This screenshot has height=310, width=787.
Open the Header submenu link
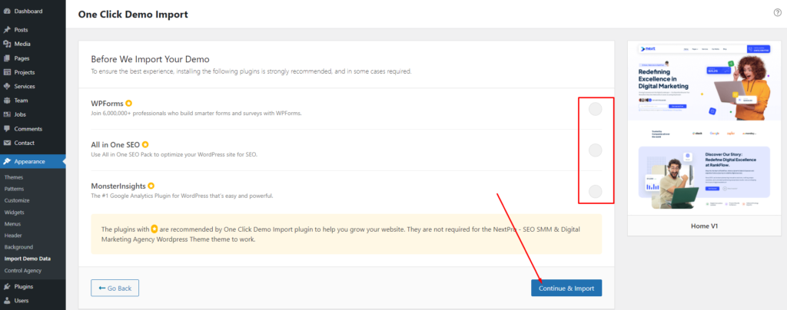point(13,236)
